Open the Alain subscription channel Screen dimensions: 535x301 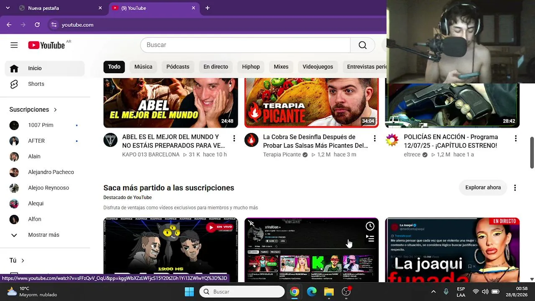(45, 156)
